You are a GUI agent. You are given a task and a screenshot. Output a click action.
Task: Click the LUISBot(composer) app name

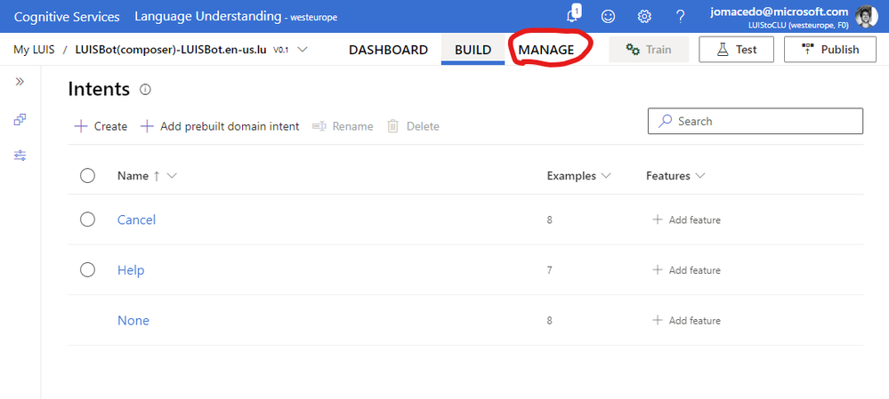(x=171, y=49)
